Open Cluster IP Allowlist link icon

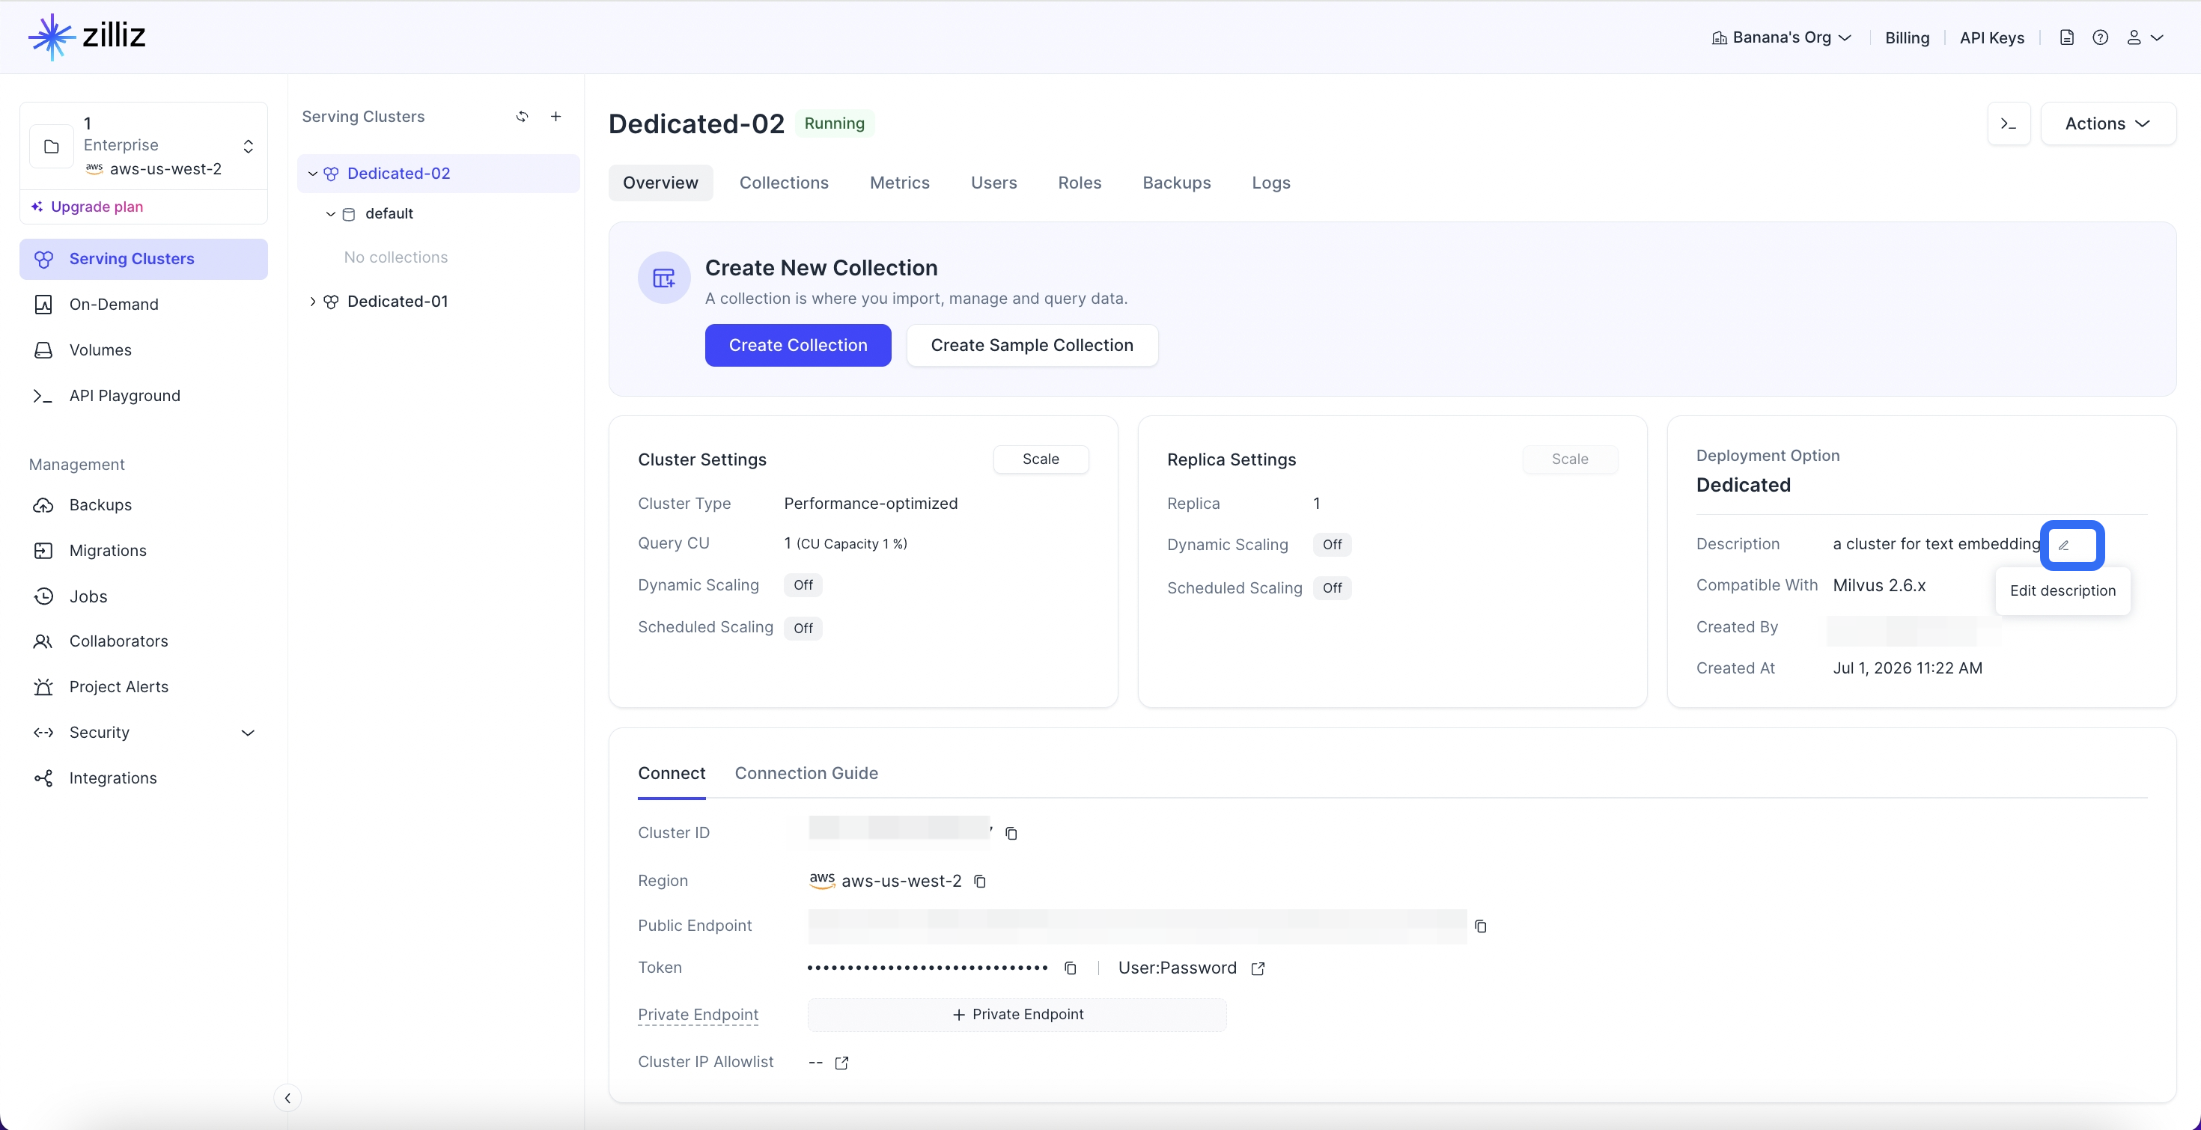tap(841, 1063)
